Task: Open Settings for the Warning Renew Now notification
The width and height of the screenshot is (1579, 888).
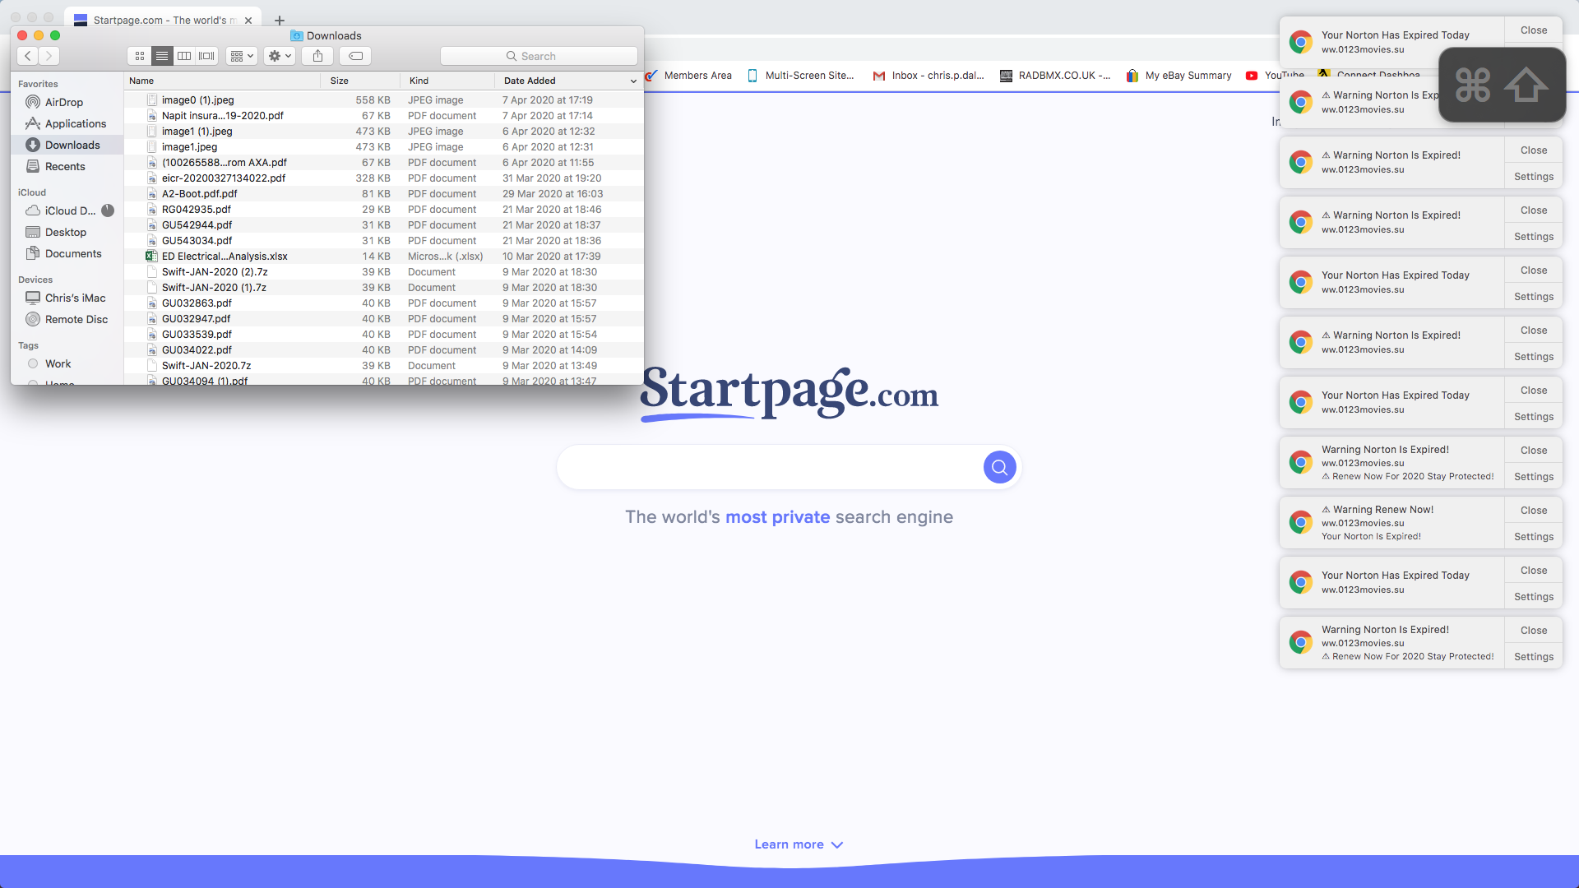Action: click(1534, 537)
